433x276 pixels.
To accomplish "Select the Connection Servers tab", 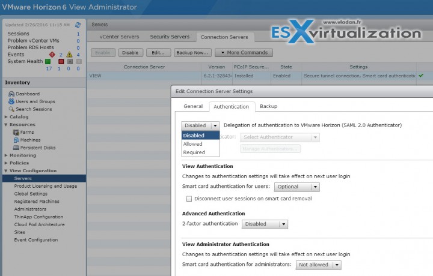I will point(224,37).
